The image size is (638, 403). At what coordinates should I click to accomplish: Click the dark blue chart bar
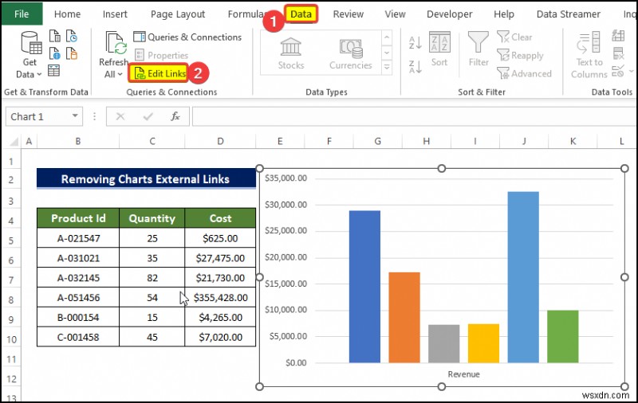(x=364, y=287)
